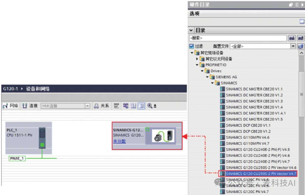This screenshot has width=305, height=195.
Task: Open the HMI连接 connection type dropdown
Action: pyautogui.click(x=87, y=106)
